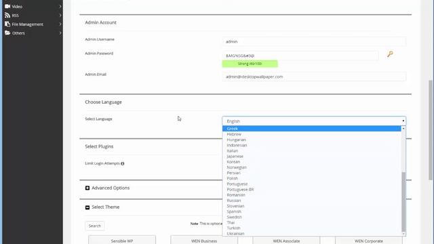Screen dimensions: 434x244
Task: Click language list scroll down arrow
Action: click(x=403, y=234)
